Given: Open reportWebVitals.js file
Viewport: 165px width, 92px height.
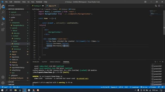Looking at the screenshot, I should click(x=18, y=67).
